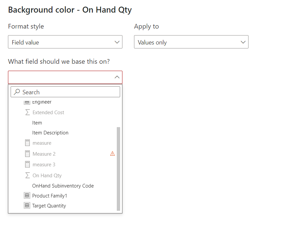This screenshot has width=286, height=236.
Task: Select Extended Cost field
Action: (x=48, y=113)
